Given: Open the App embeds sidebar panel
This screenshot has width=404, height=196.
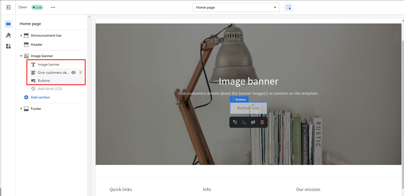Looking at the screenshot, I should (8, 46).
